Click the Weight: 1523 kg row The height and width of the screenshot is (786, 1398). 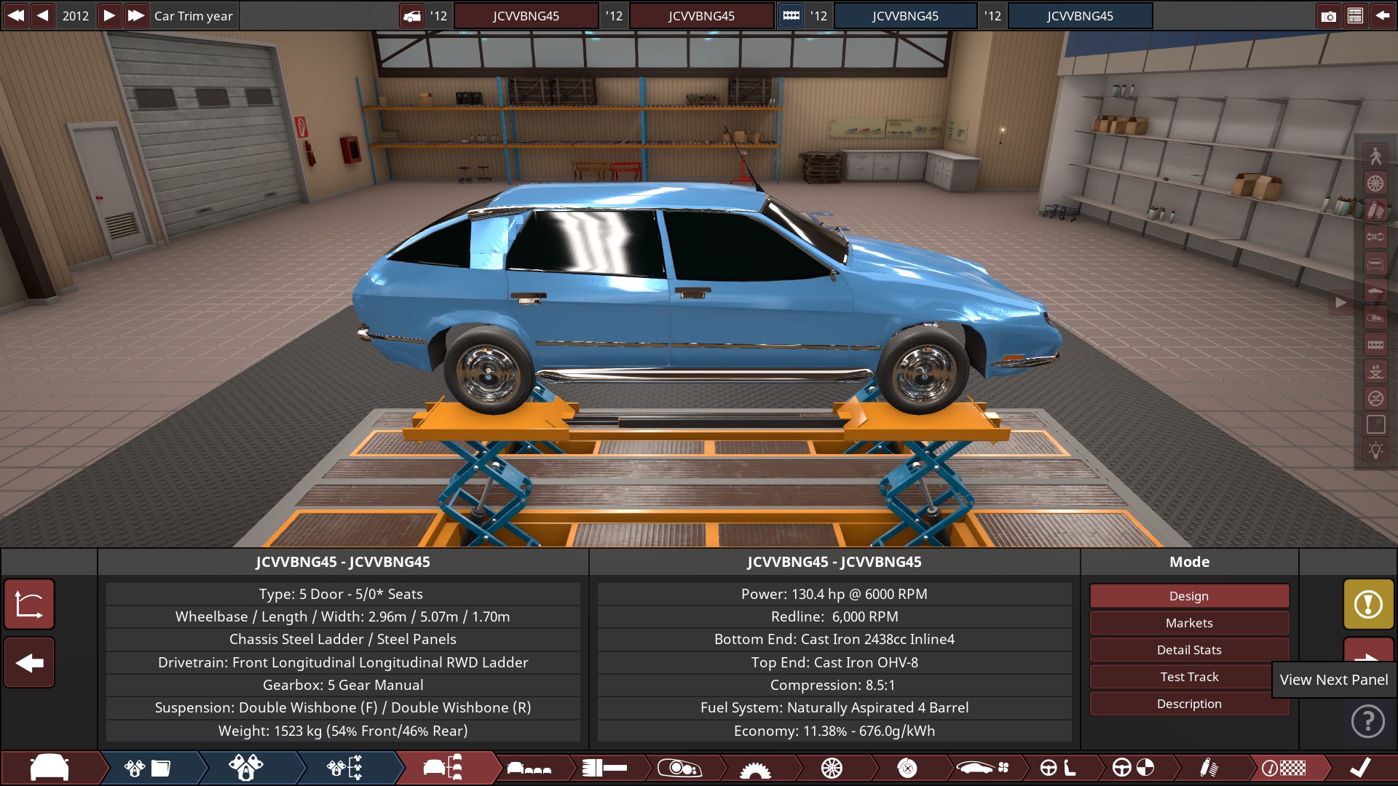[343, 731]
